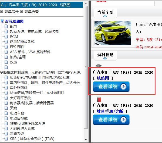Select the 资料信息 tab
Screen dimensions: 162x143
click(x=105, y=55)
